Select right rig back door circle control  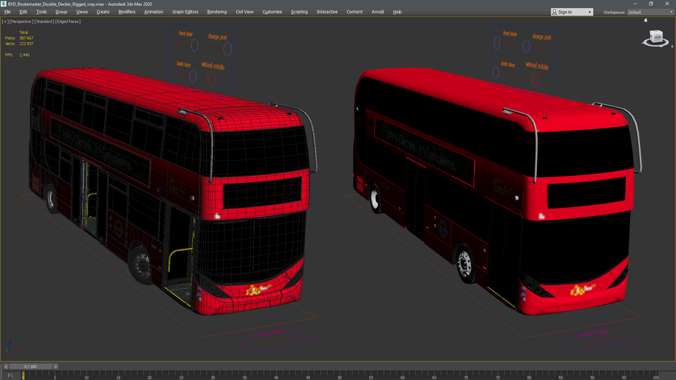pos(496,72)
